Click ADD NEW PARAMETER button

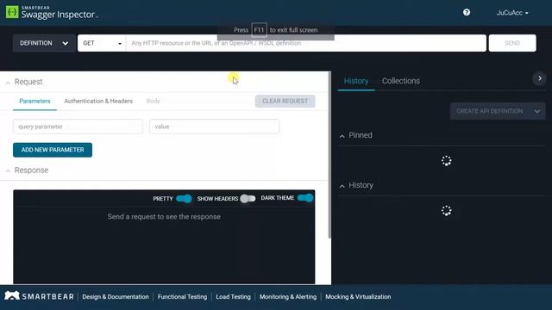[x=53, y=150]
